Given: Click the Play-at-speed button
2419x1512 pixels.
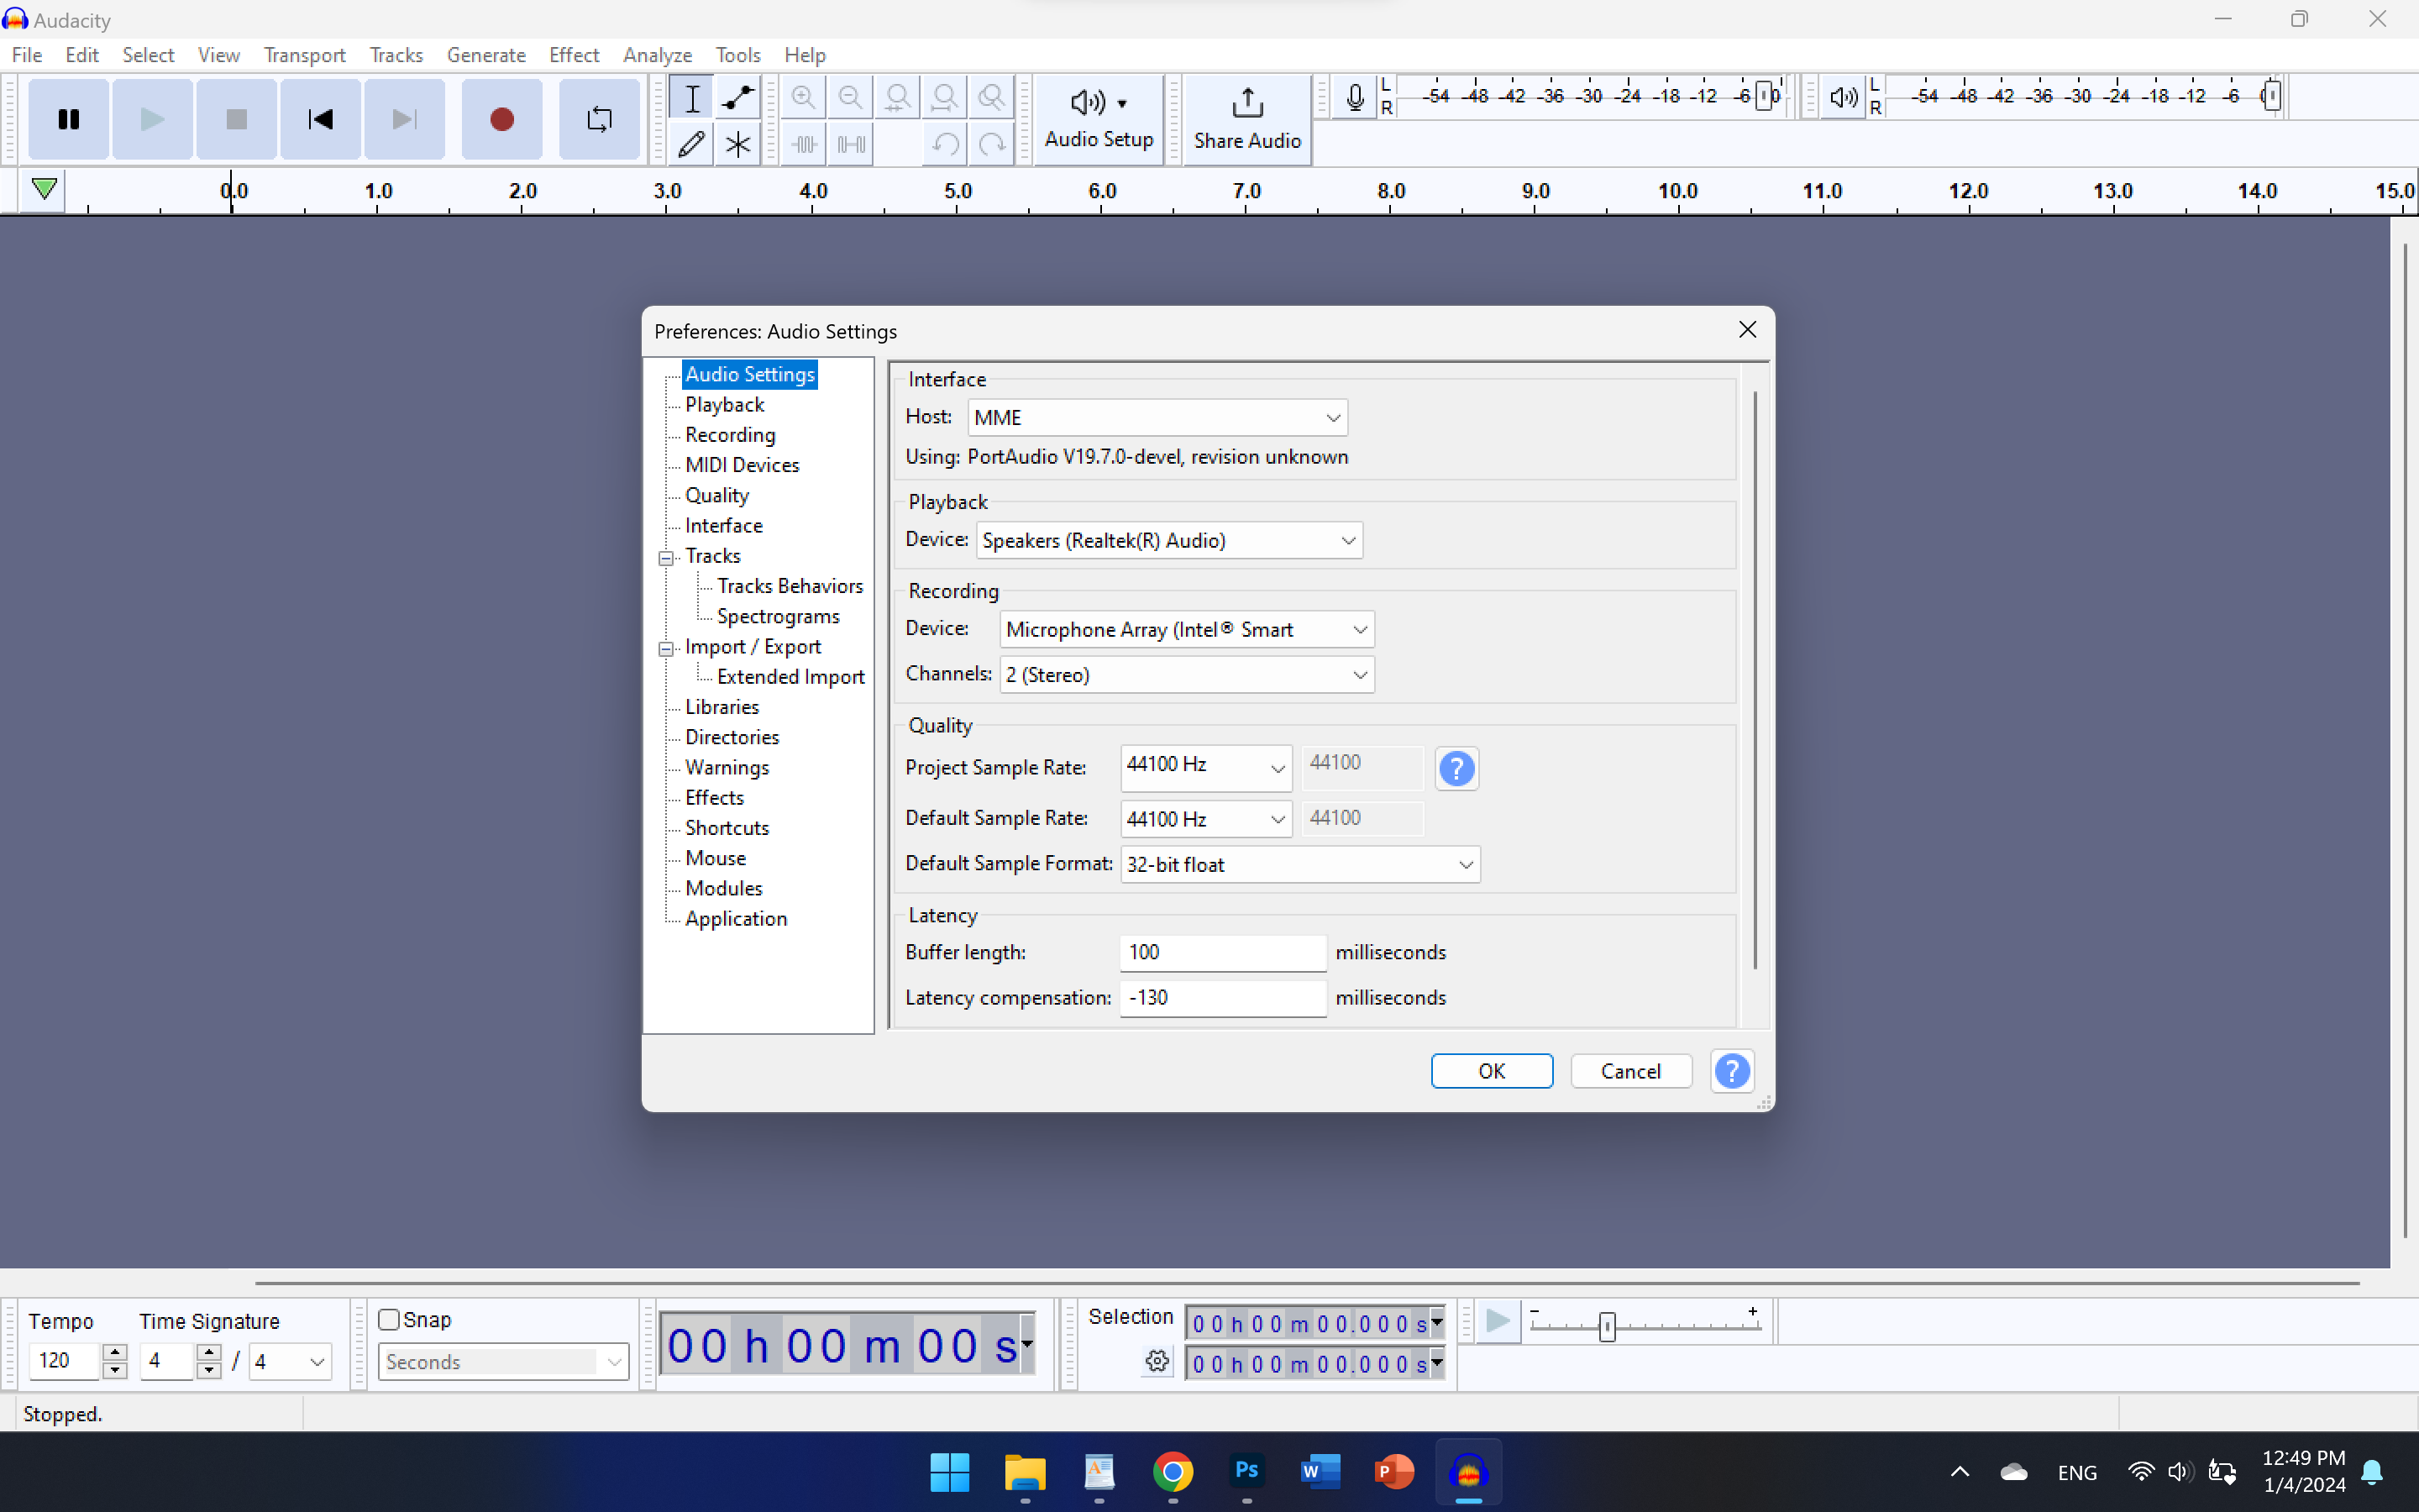Looking at the screenshot, I should (1498, 1322).
